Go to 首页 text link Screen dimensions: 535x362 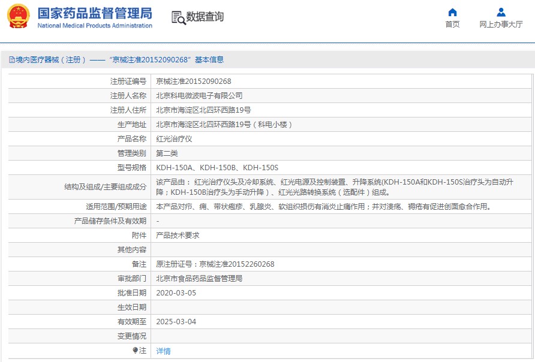pos(452,24)
